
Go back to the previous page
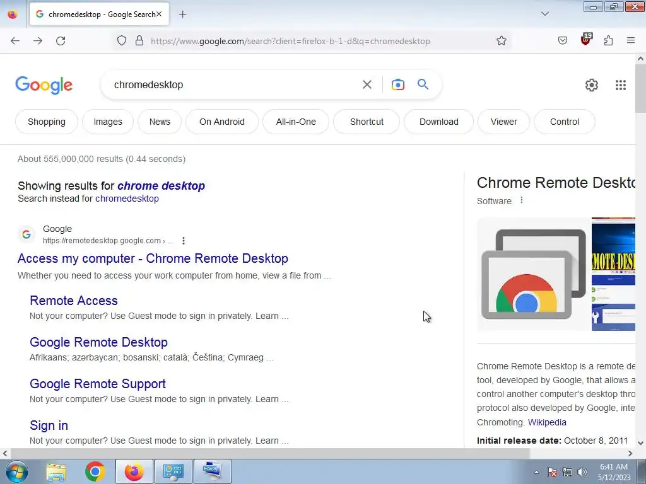tap(15, 41)
